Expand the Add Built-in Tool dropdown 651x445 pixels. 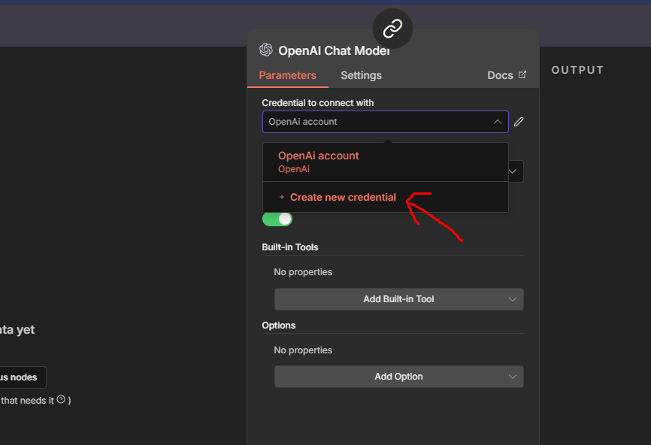pyautogui.click(x=398, y=298)
